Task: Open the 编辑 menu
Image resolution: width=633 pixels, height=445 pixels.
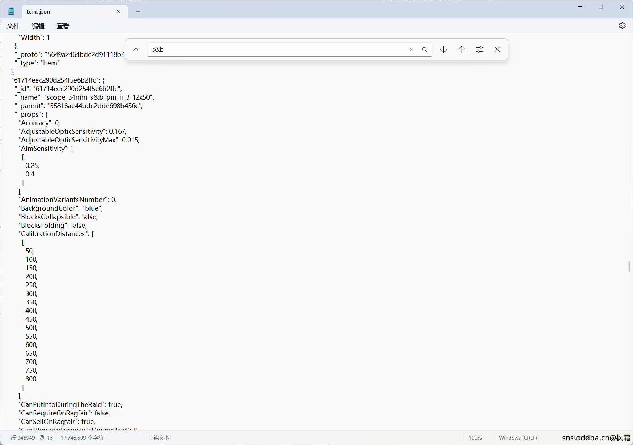Action: [38, 26]
